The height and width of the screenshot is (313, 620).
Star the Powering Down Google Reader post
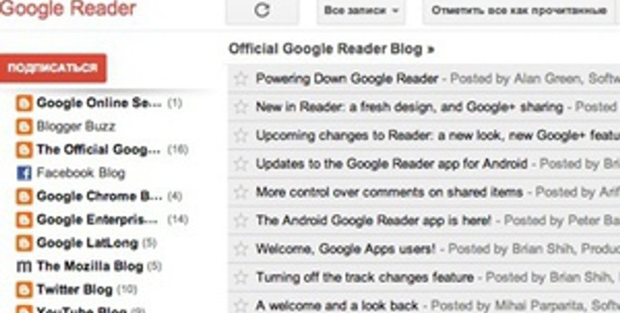(x=241, y=79)
